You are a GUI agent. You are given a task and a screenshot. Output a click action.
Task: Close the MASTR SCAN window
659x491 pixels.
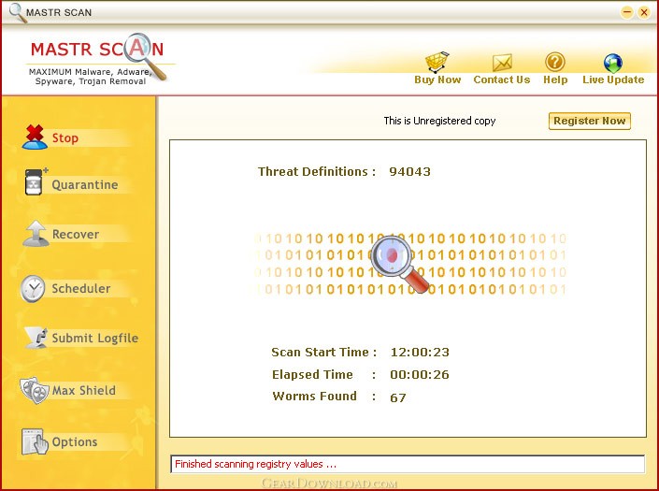pos(644,12)
